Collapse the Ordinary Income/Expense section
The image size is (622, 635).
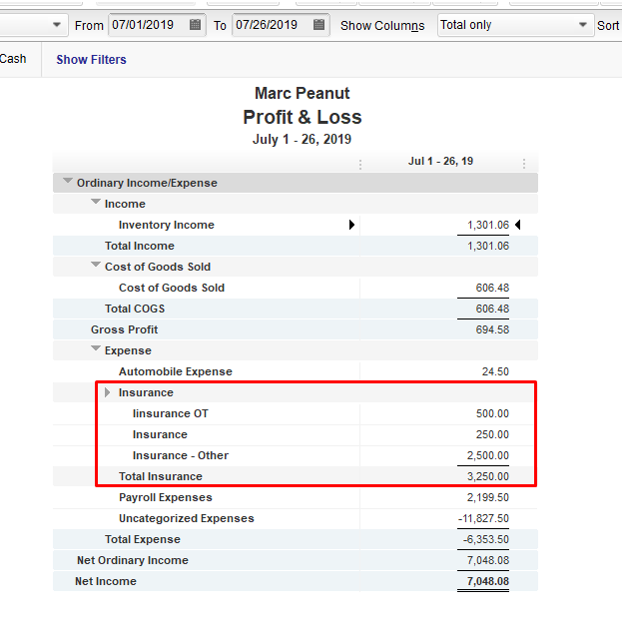click(x=68, y=181)
